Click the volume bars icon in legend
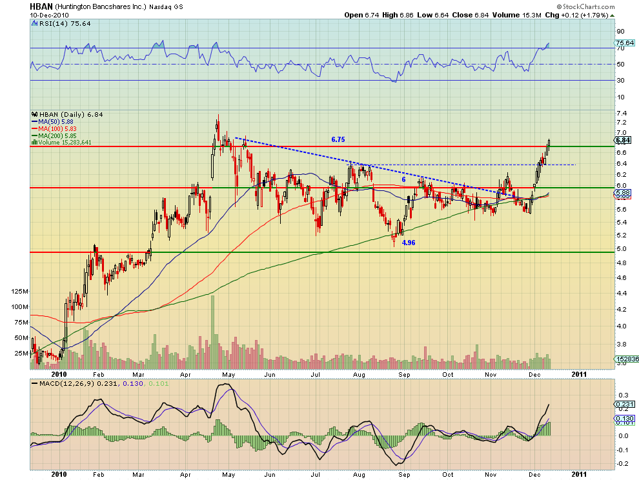 pos(35,142)
